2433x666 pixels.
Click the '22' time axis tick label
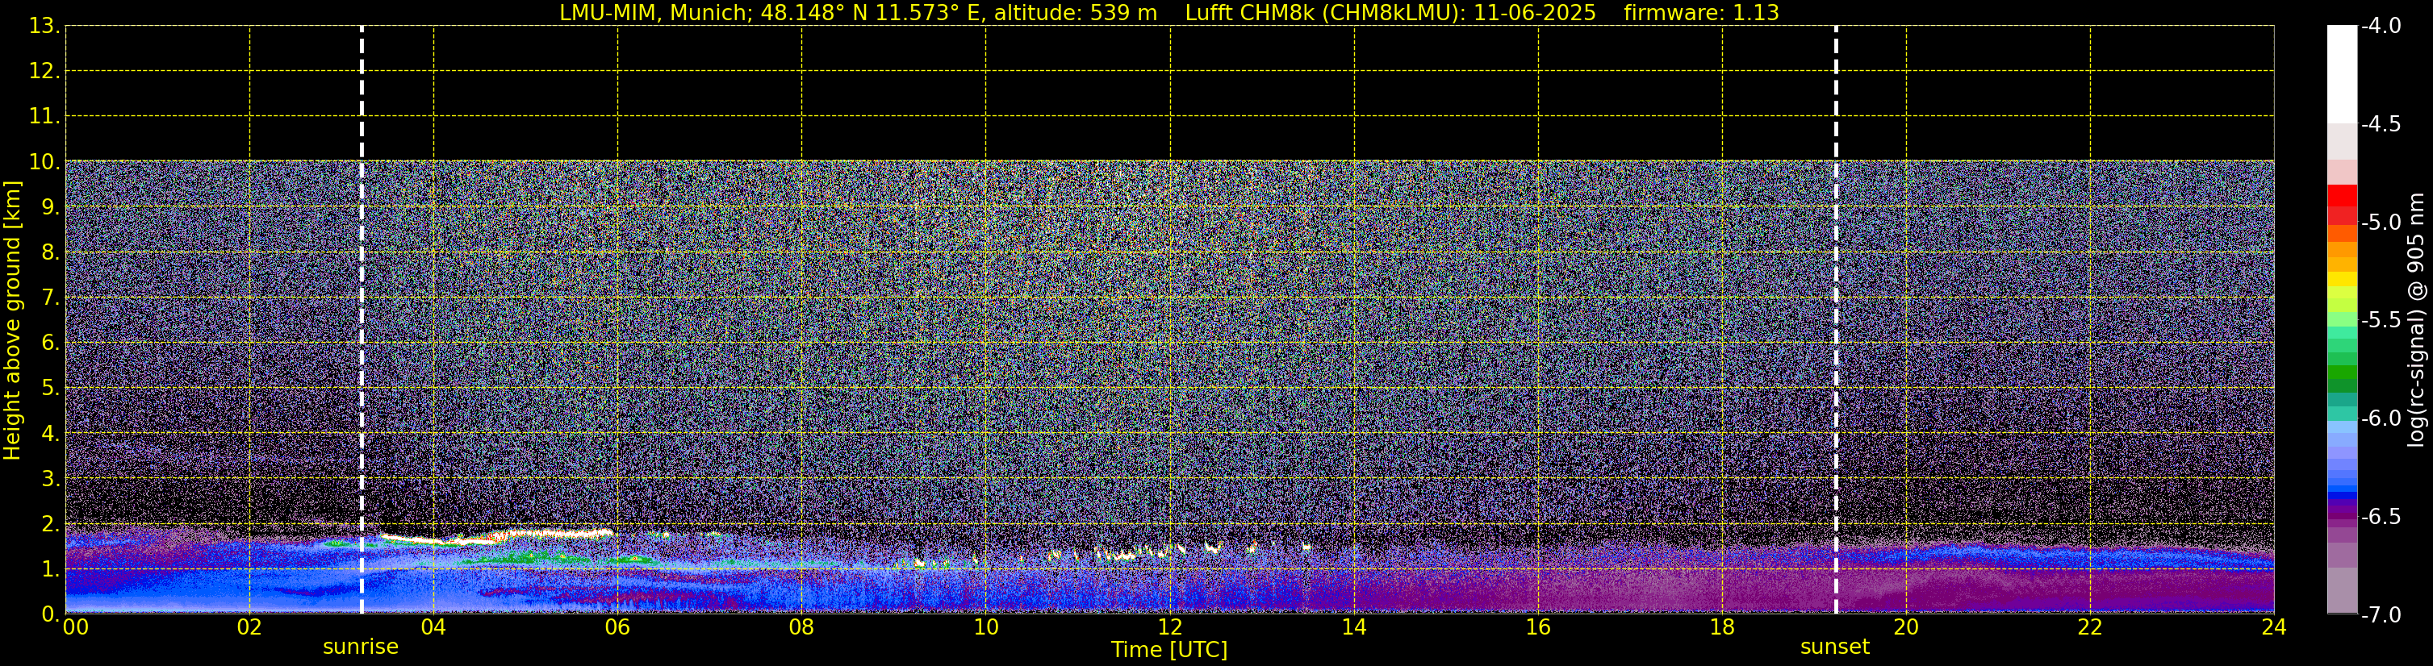2090,627
